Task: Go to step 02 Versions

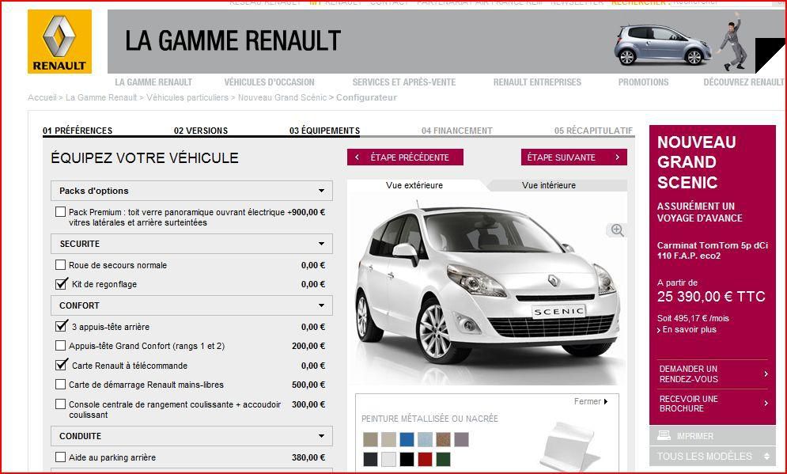Action: tap(201, 131)
